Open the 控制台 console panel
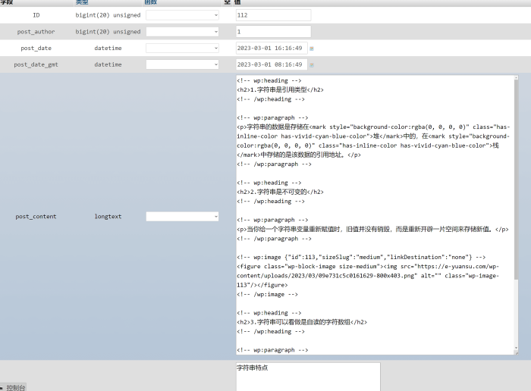 tap(14, 386)
